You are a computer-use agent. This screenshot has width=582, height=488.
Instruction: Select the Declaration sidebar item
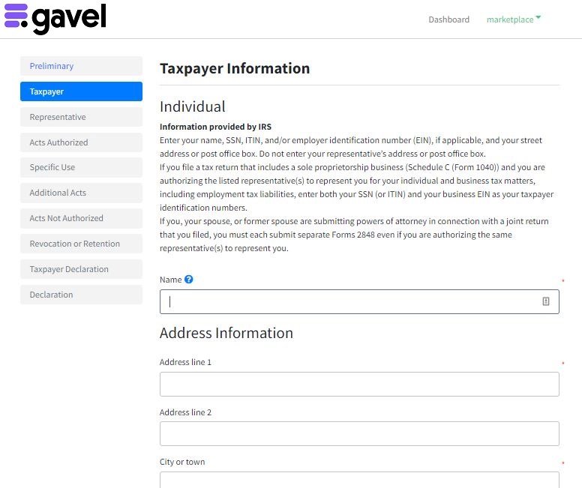click(81, 295)
